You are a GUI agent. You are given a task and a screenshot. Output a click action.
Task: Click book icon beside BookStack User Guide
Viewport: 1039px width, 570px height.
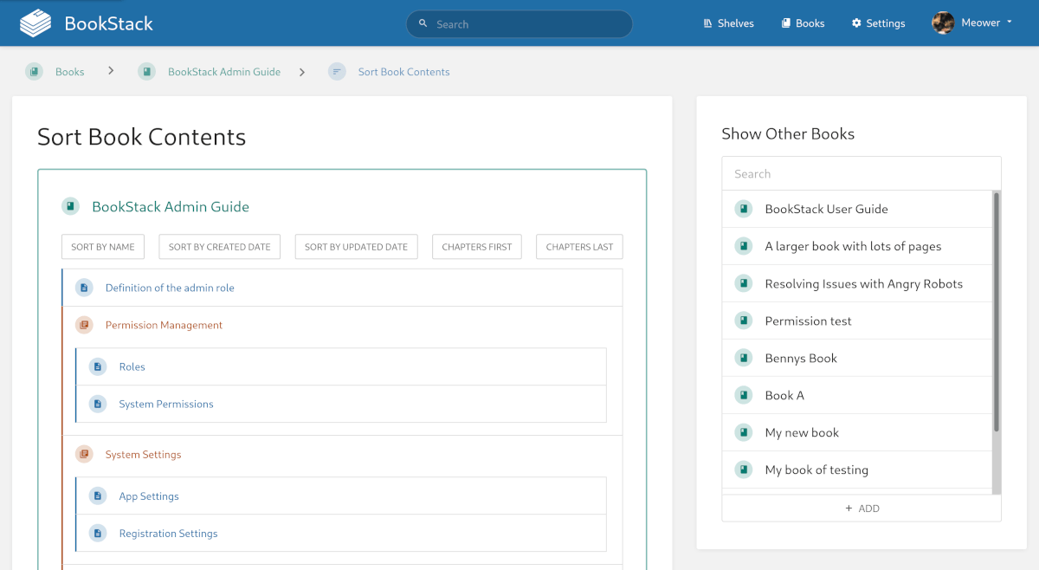[743, 209]
